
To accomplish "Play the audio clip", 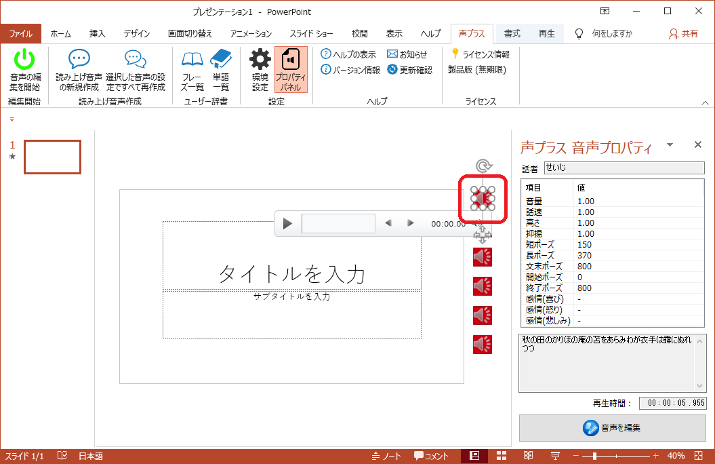I will (287, 224).
